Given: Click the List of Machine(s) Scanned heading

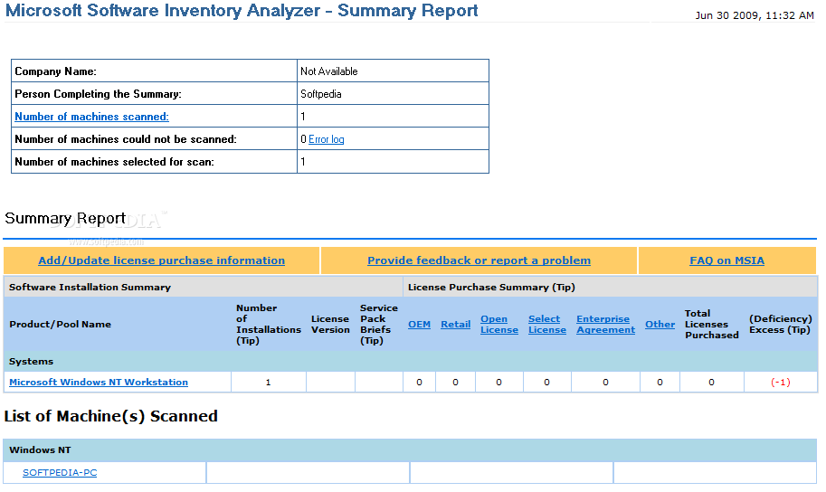Looking at the screenshot, I should 110,416.
